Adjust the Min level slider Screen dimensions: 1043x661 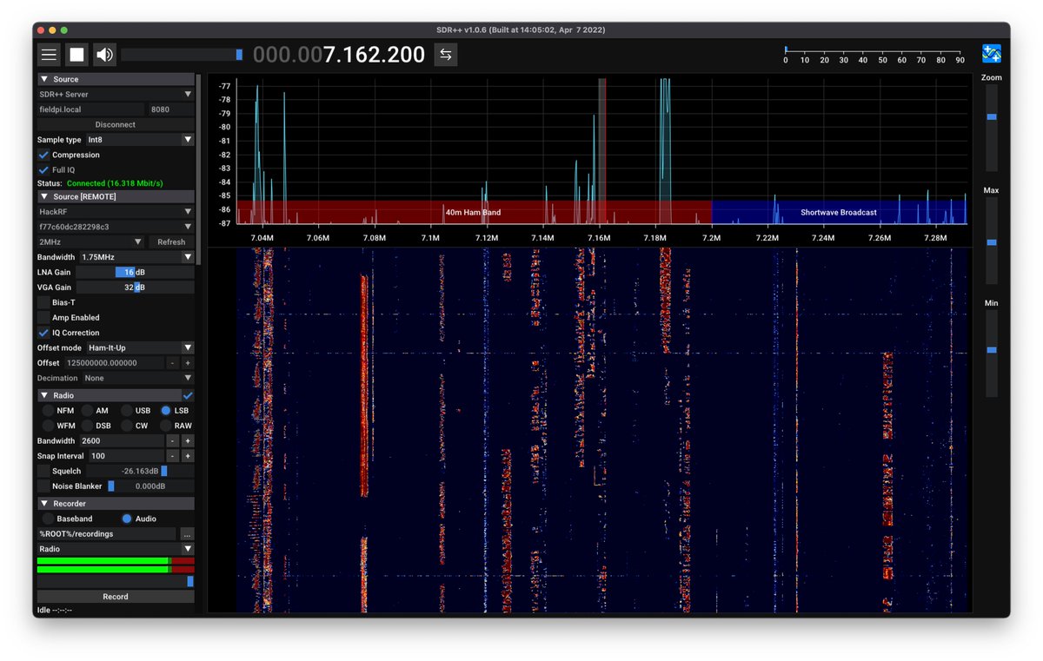(x=992, y=354)
